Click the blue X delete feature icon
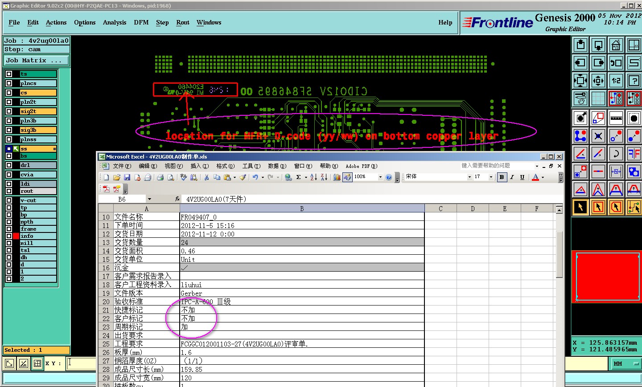This screenshot has width=642, height=387. (598, 136)
